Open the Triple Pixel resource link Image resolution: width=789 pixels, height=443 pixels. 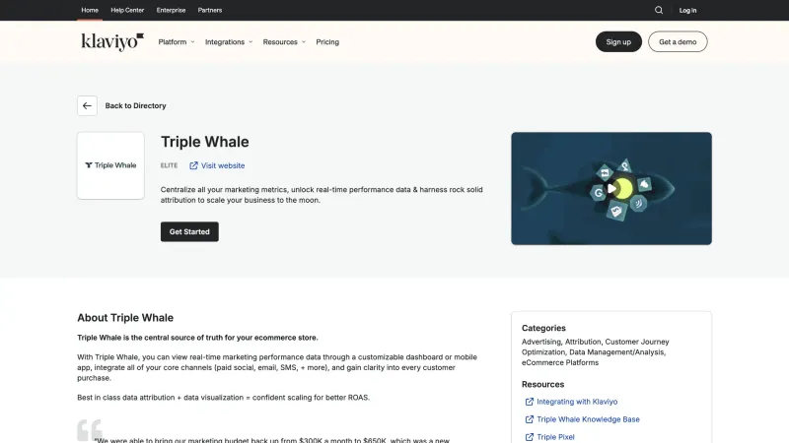click(x=555, y=437)
